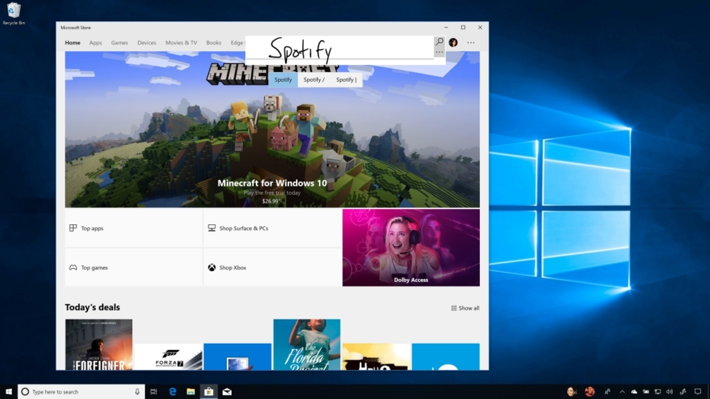This screenshot has height=399, width=710.
Task: Open the Books tab
Action: pos(214,42)
